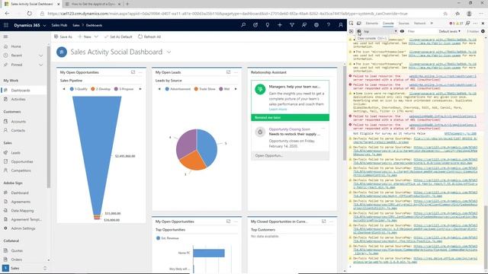Viewport: 488px width, 274px height.
Task: Open the New button dropdown arrow
Action: (96, 37)
